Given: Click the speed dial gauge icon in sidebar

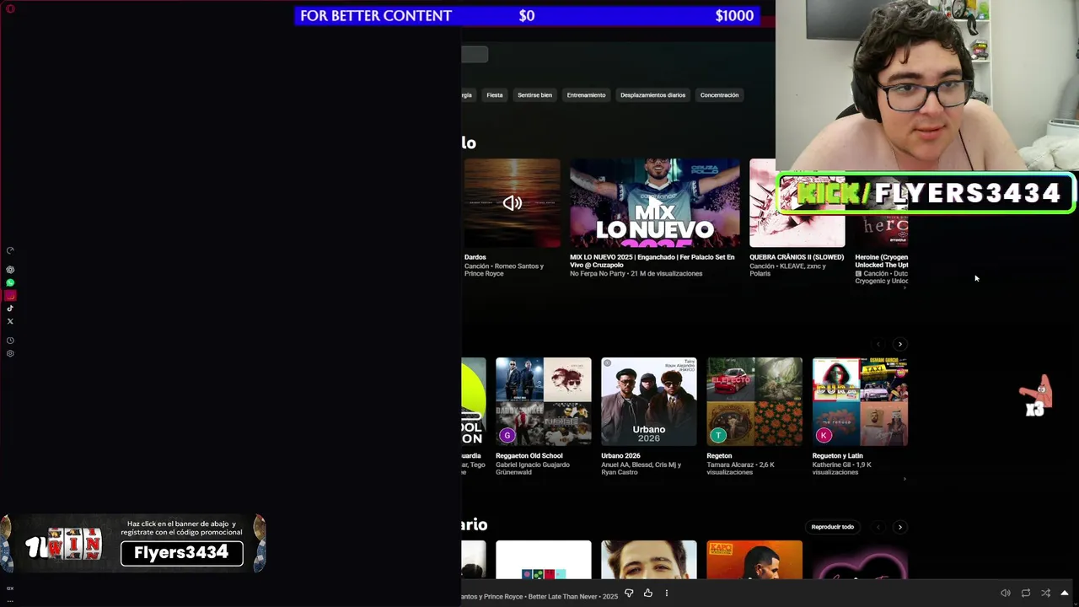Looking at the screenshot, I should tap(10, 250).
